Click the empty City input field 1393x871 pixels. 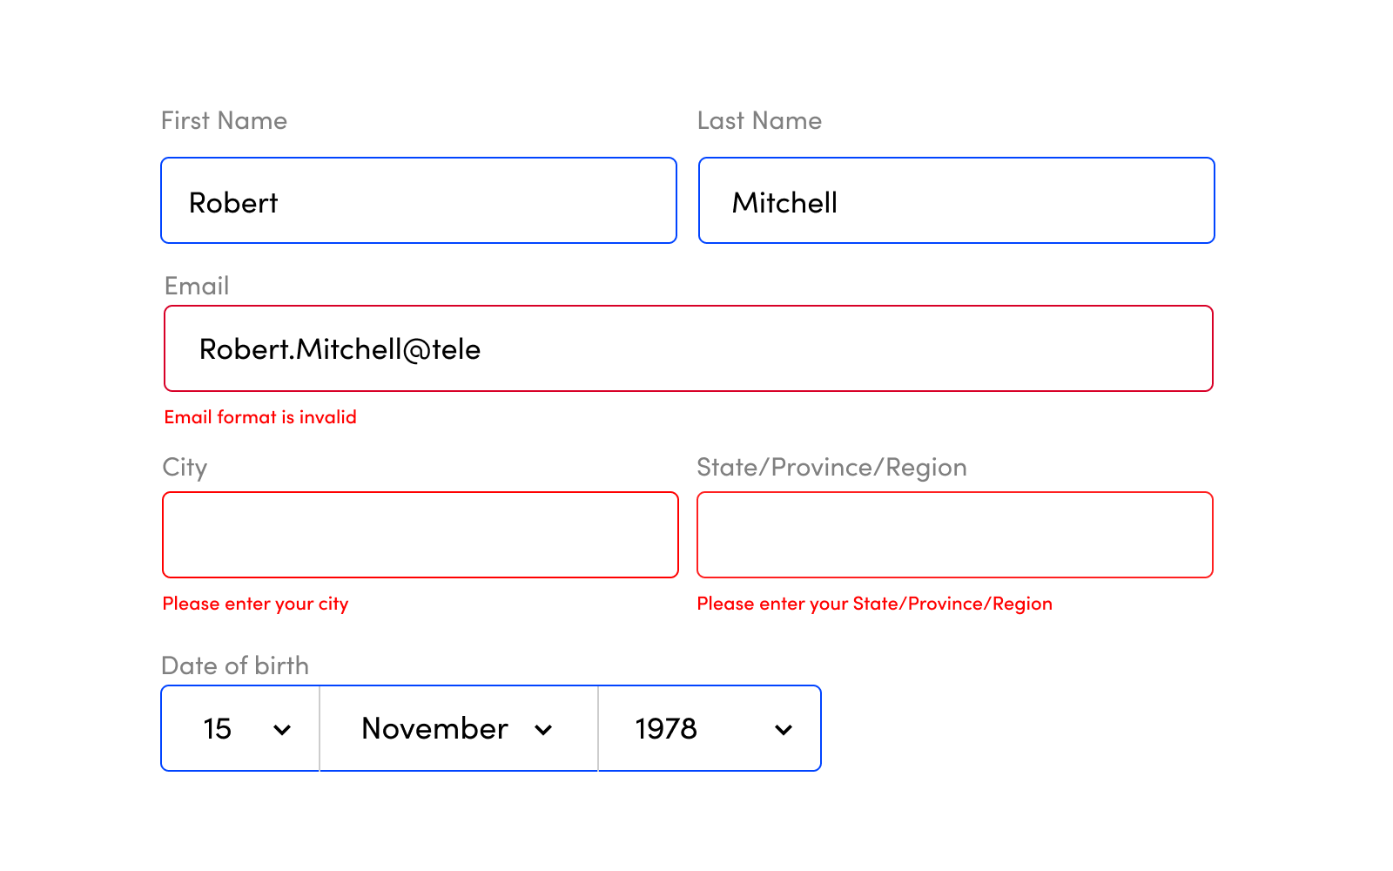[420, 534]
